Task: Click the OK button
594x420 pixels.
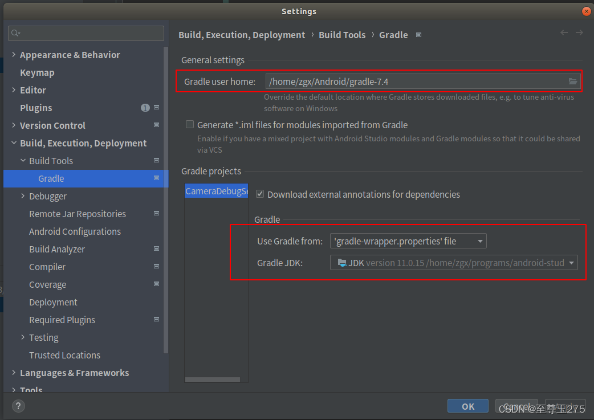Action: pyautogui.click(x=468, y=406)
